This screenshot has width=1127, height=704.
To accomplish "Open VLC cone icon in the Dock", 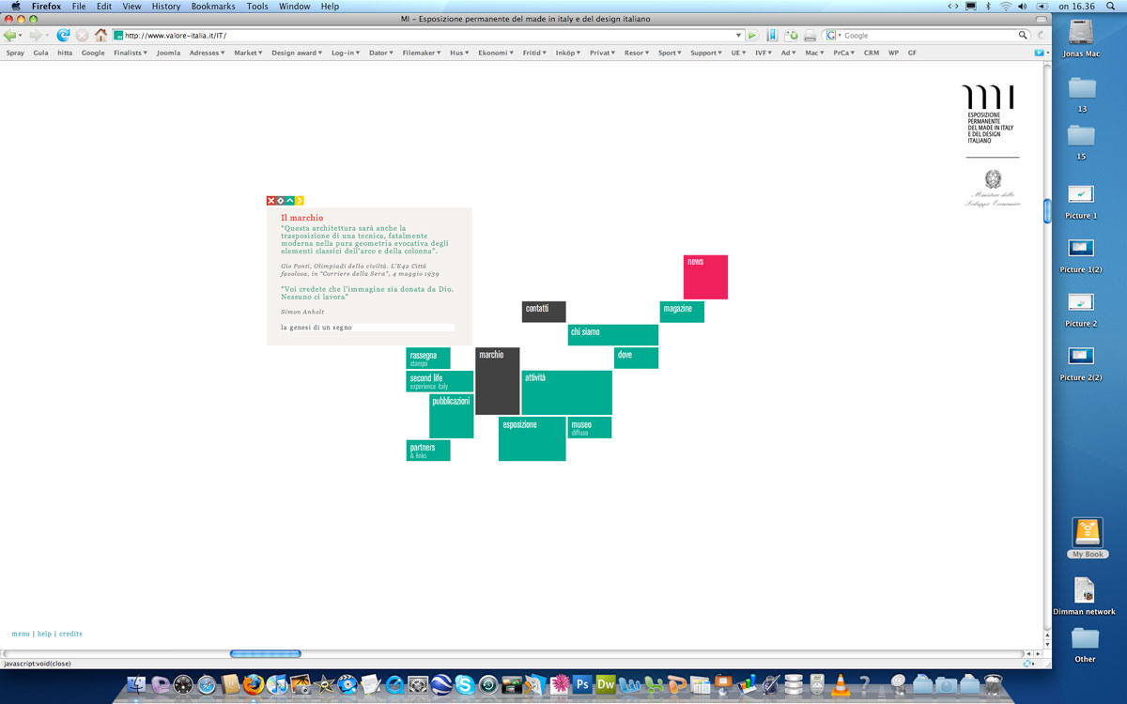I will (841, 685).
